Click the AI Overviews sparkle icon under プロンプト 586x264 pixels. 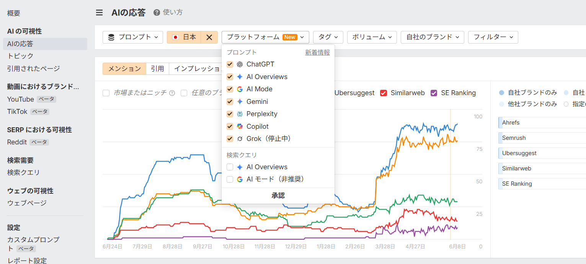click(240, 77)
